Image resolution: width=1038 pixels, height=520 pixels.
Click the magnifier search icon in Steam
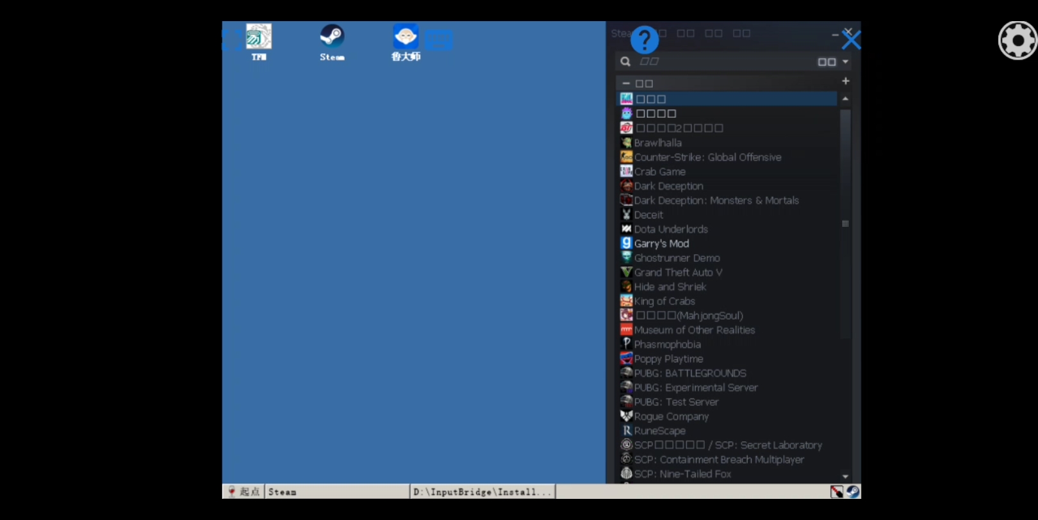point(625,61)
